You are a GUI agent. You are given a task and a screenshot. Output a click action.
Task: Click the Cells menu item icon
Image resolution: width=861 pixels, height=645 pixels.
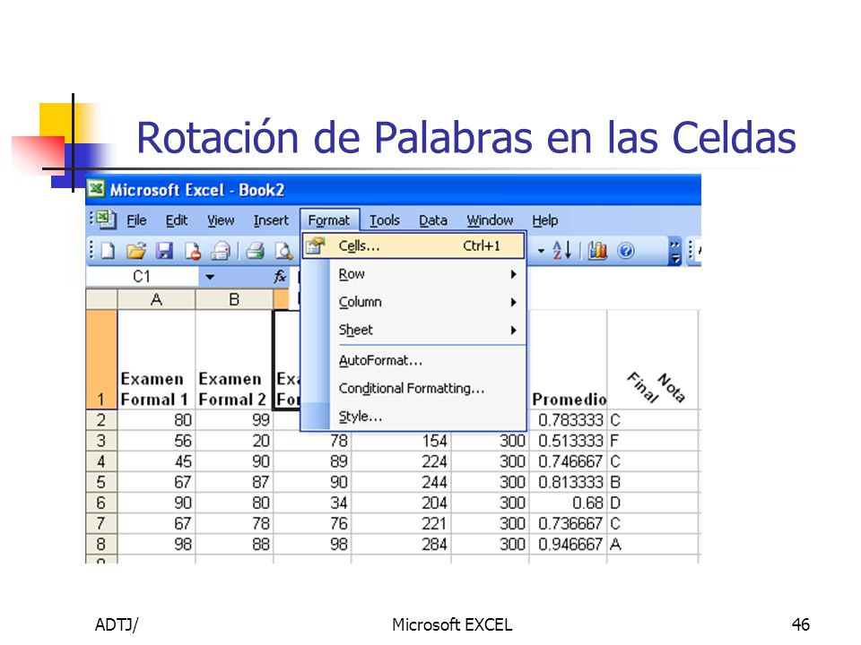316,245
